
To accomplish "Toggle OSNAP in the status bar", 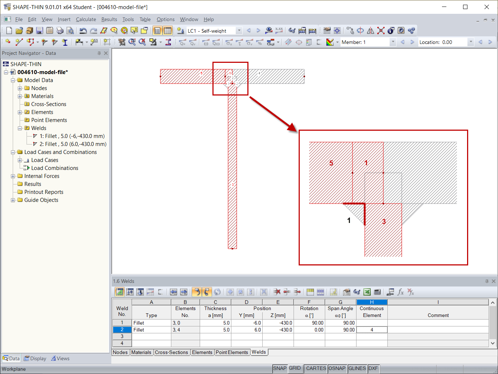I will tap(337, 369).
